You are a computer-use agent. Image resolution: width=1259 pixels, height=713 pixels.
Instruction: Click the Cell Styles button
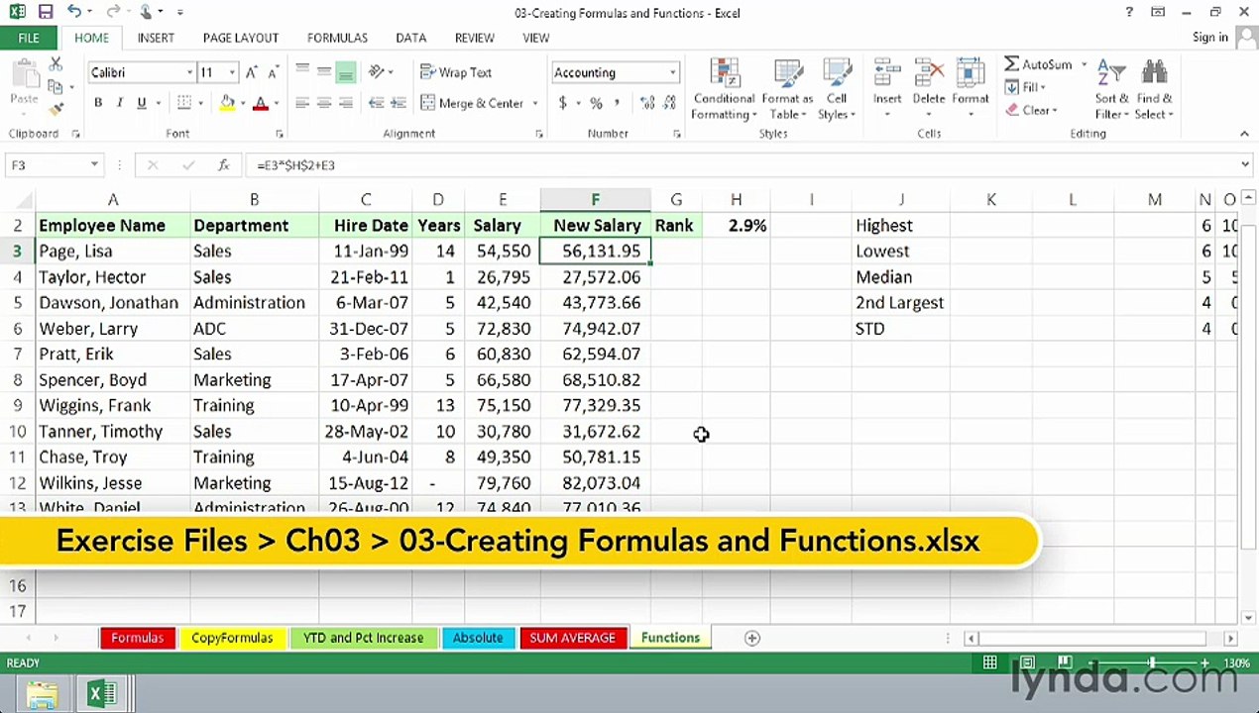coord(837,90)
